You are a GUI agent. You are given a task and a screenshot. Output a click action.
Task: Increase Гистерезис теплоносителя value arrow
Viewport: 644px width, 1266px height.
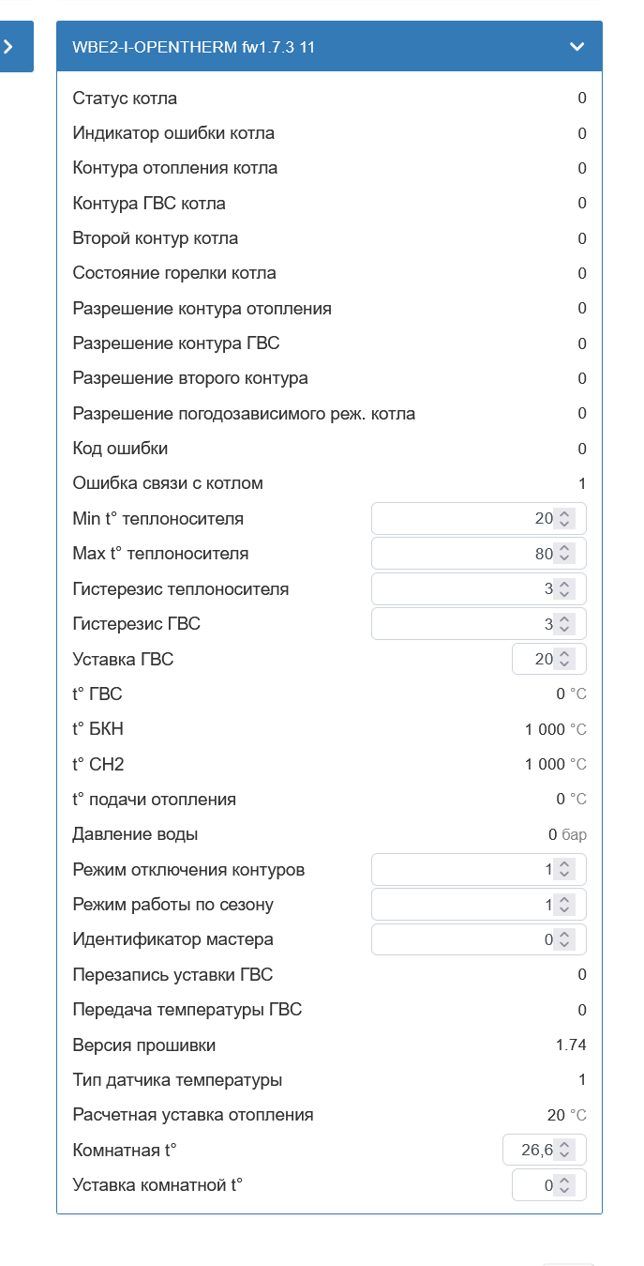[x=564, y=584]
